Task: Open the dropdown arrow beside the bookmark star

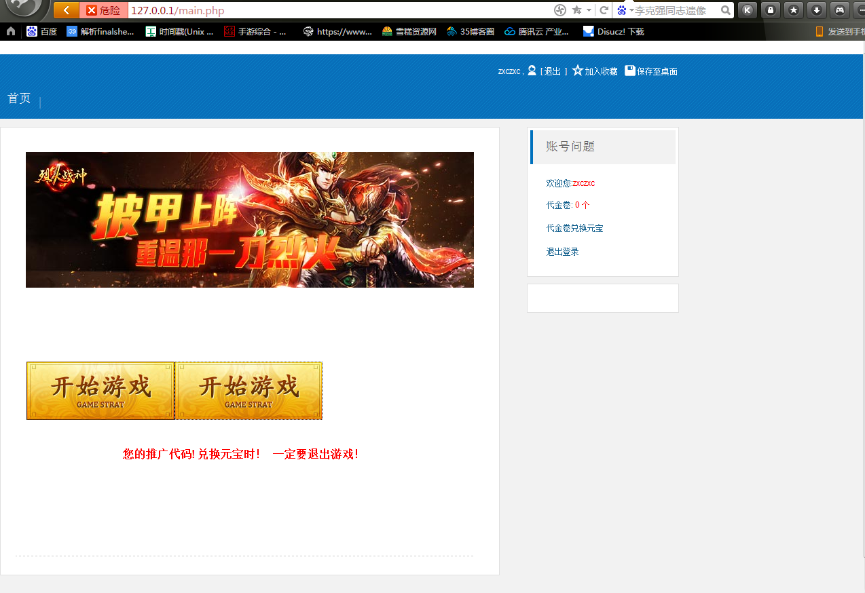Action: 589,10
